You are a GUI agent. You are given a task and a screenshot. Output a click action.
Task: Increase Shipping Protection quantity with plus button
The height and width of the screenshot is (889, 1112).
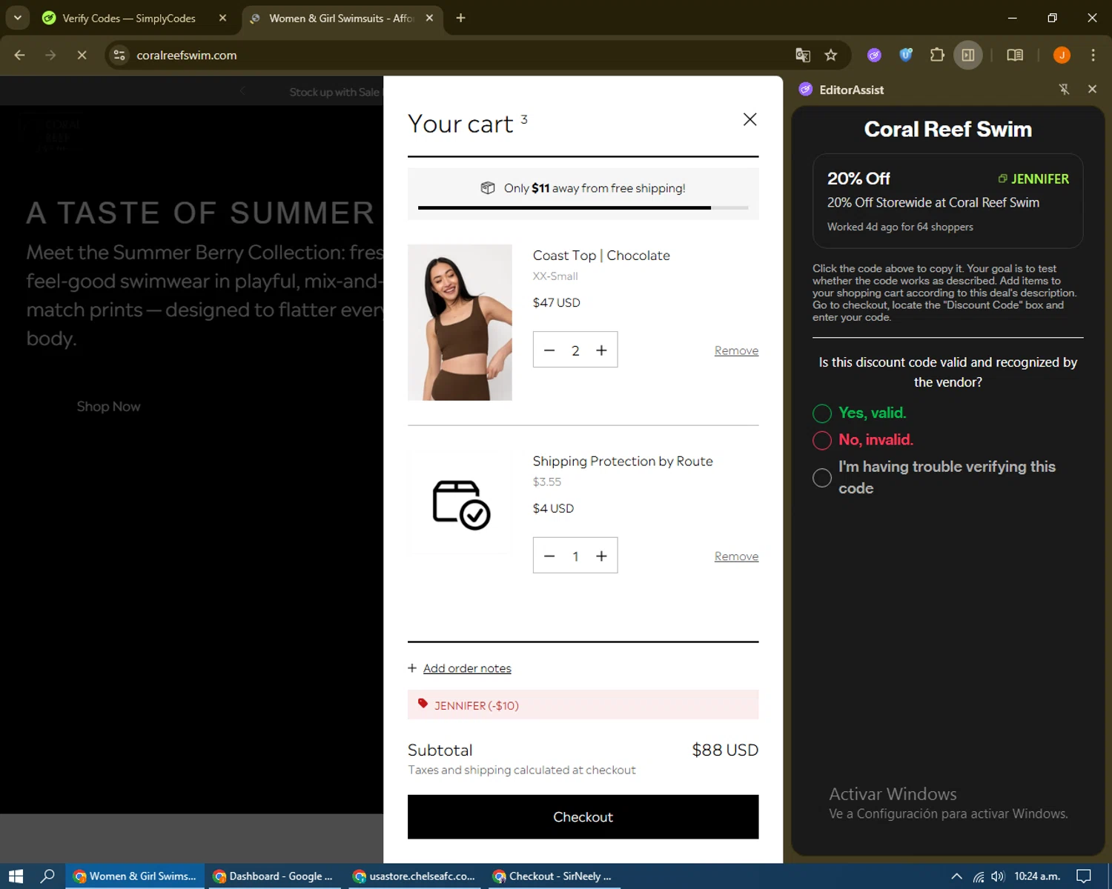(x=601, y=556)
